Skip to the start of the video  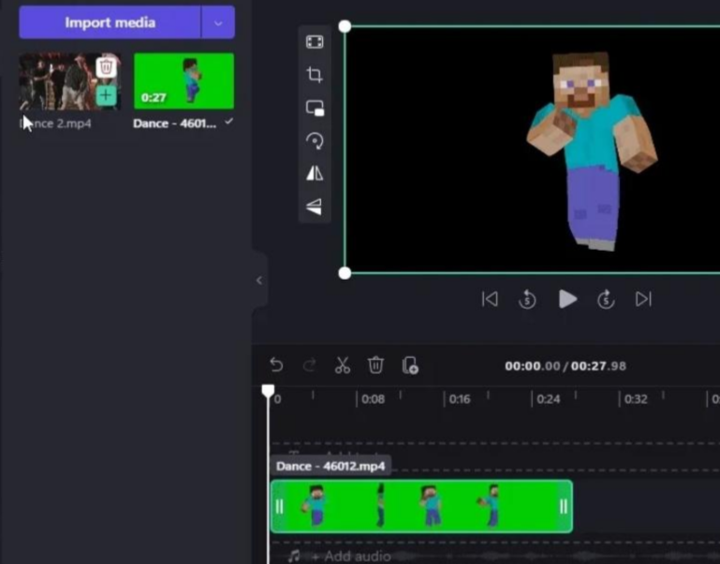pyautogui.click(x=490, y=299)
